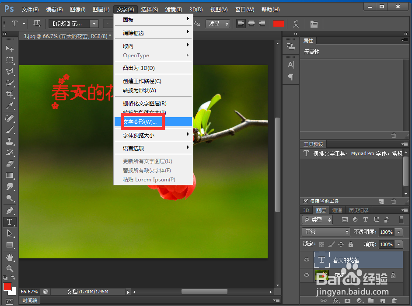Screen dimensions: 412x306
Task: Select the Crop tool
Action: click(x=10, y=94)
